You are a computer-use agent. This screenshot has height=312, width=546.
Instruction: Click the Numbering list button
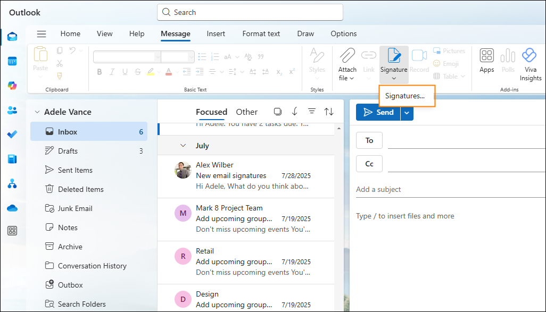215,57
